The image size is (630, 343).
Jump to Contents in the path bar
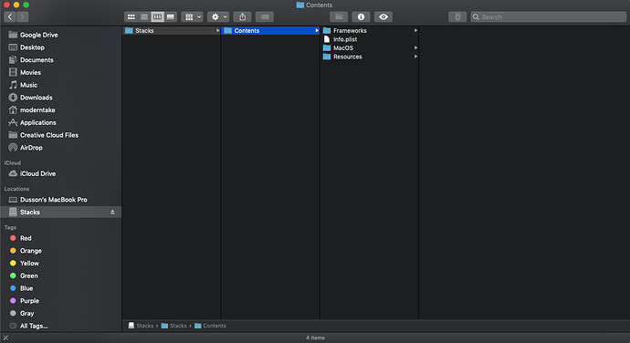click(x=210, y=326)
